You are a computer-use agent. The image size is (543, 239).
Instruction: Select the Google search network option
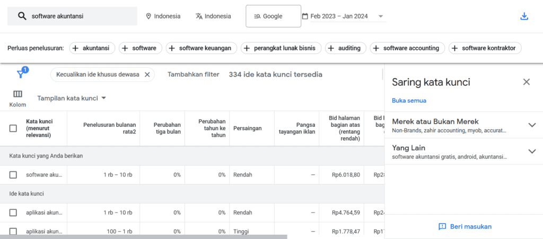click(x=273, y=16)
